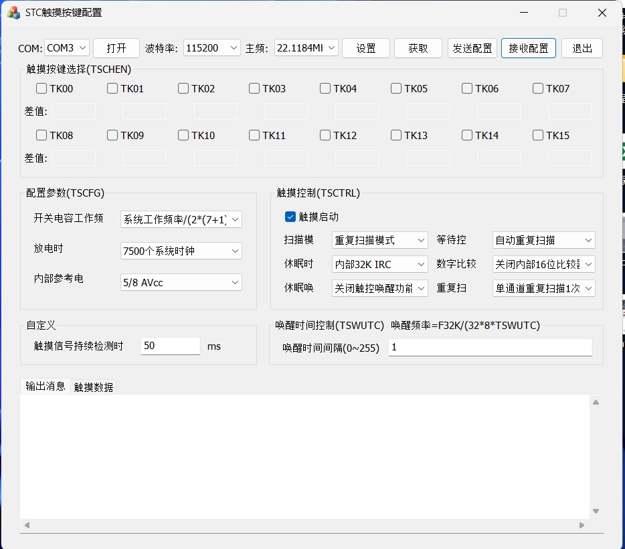Enable the TK09 checkbox
Viewport: 625px width, 549px height.
[112, 136]
